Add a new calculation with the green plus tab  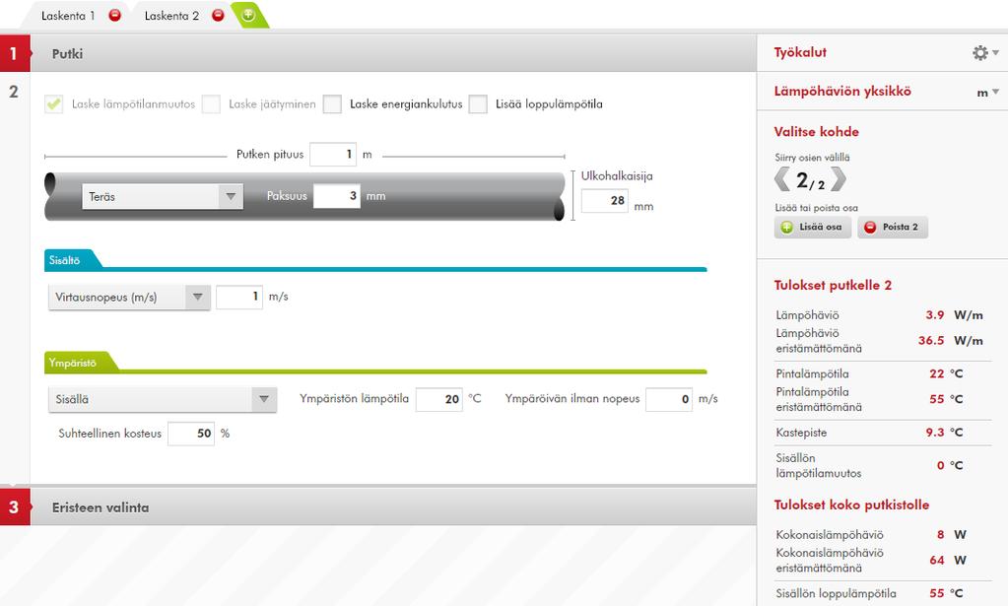249,15
